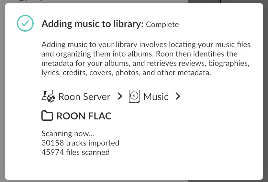Click the Complete status text
This screenshot has height=182, width=268.
click(162, 25)
